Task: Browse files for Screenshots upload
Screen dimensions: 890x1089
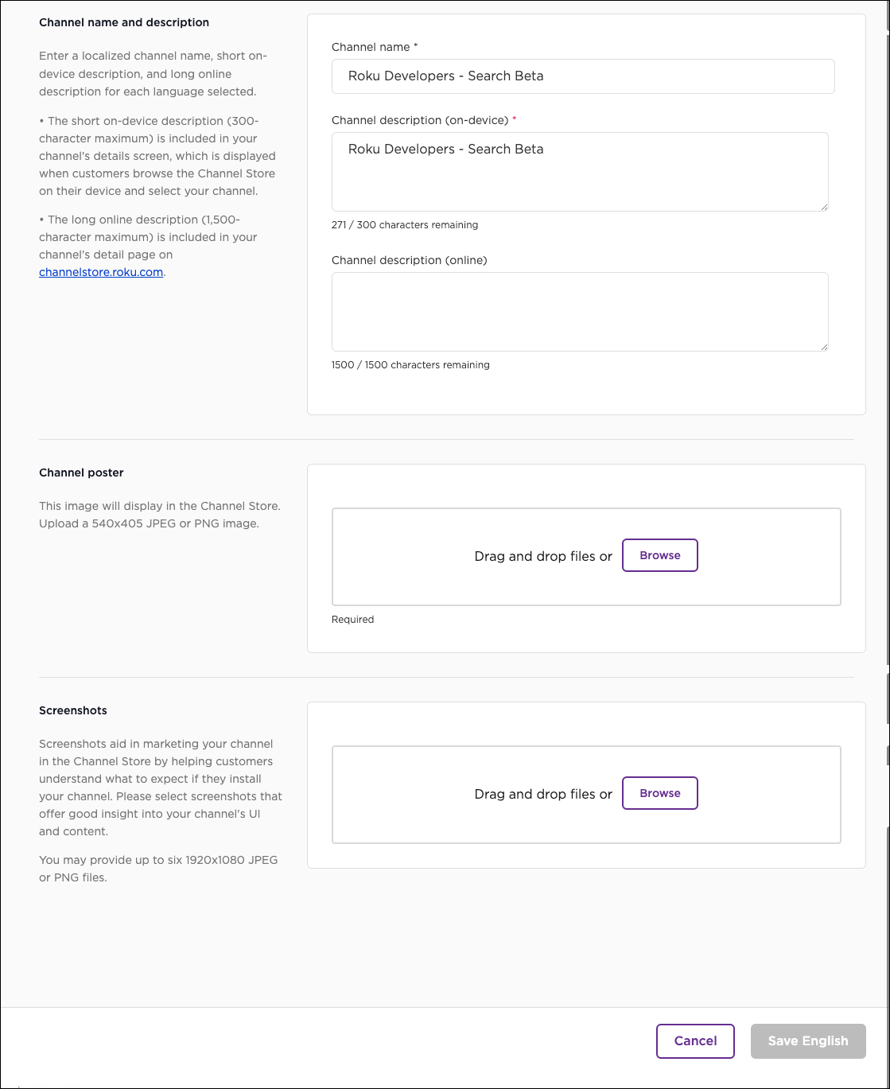Action: click(659, 793)
